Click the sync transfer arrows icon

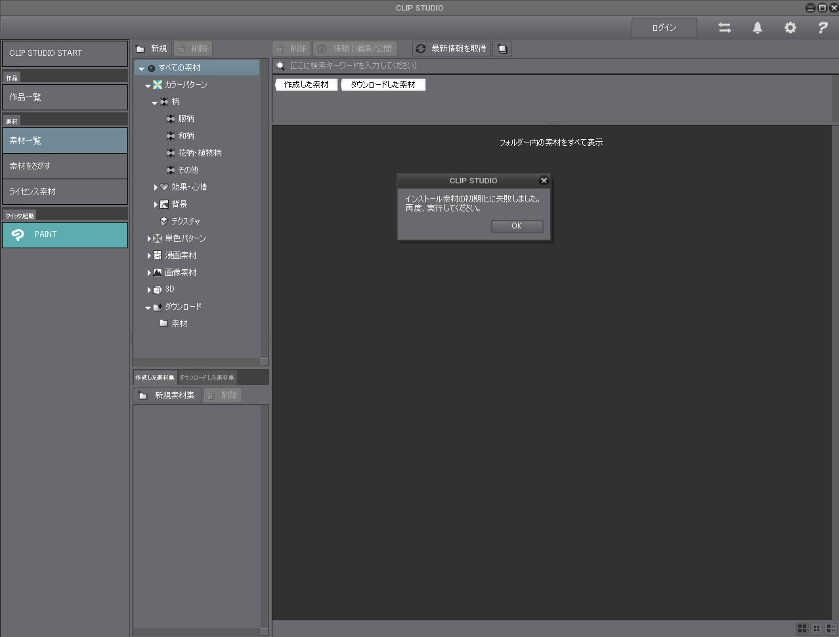(x=724, y=28)
